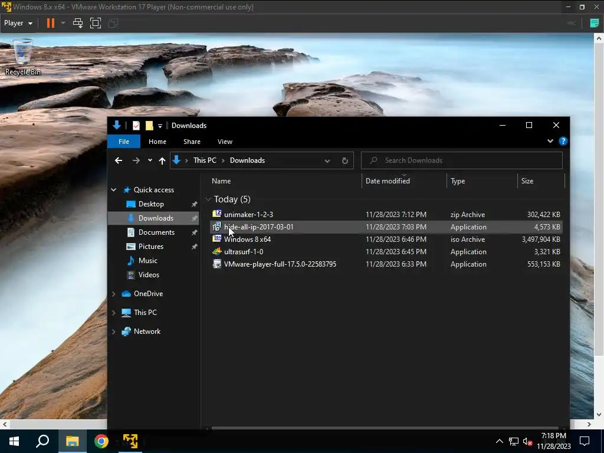Click the New folder quick access icon

pyautogui.click(x=149, y=126)
